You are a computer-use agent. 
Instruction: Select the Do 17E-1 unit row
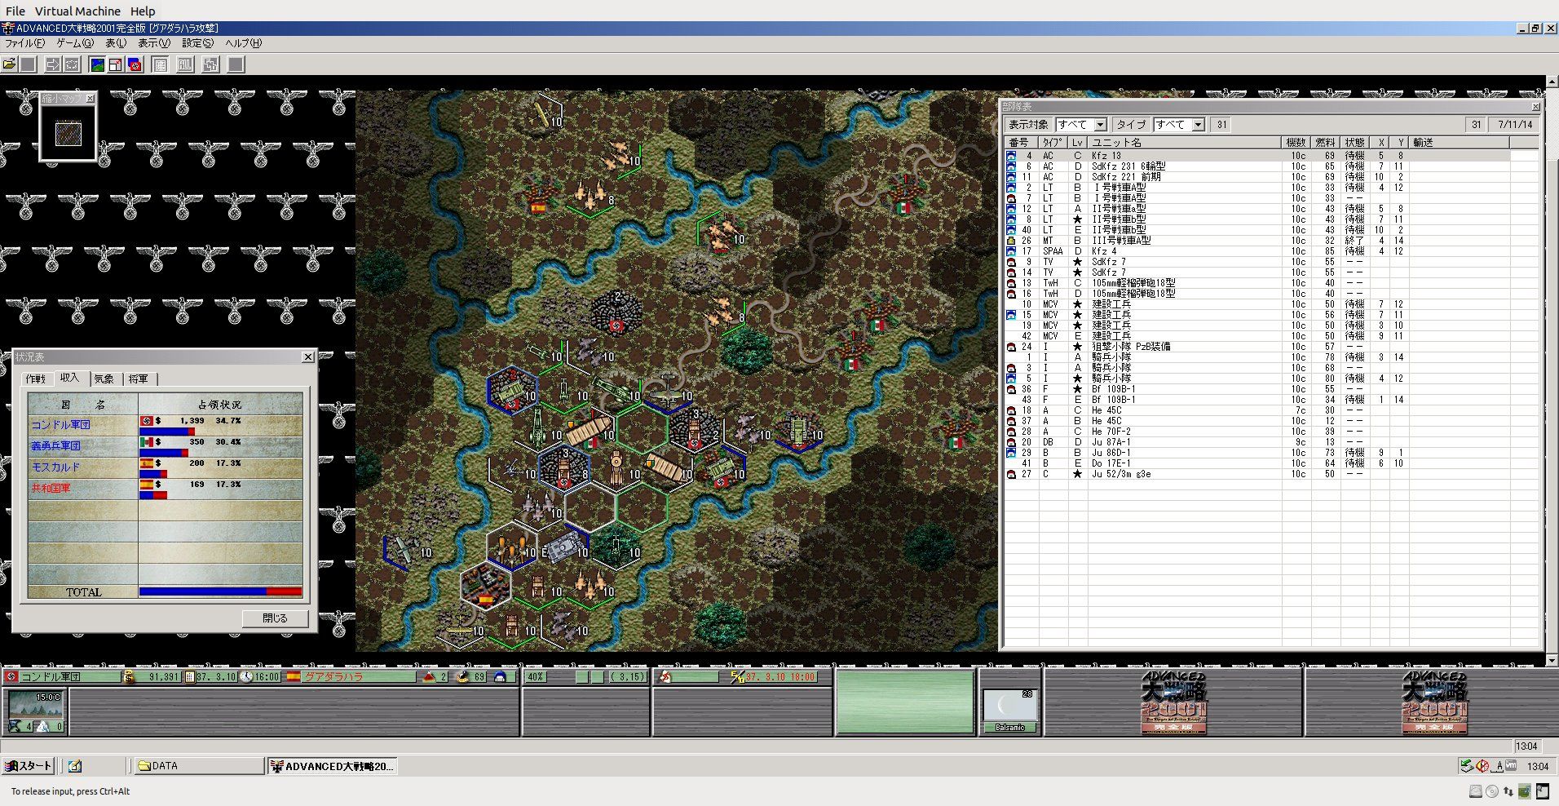1256,463
